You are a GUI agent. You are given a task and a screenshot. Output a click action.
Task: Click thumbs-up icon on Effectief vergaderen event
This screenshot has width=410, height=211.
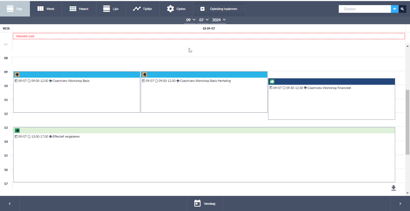17,130
